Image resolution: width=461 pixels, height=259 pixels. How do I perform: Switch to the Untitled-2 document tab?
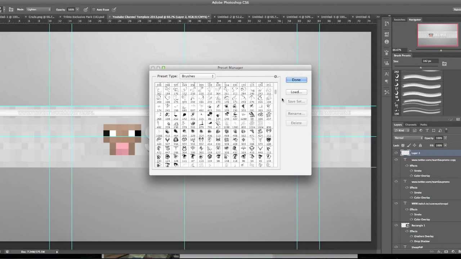click(x=230, y=17)
